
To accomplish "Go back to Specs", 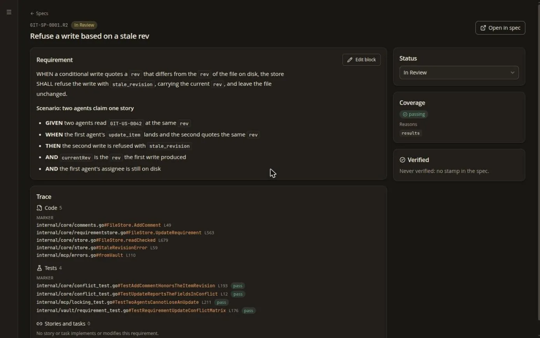I will click(x=39, y=13).
